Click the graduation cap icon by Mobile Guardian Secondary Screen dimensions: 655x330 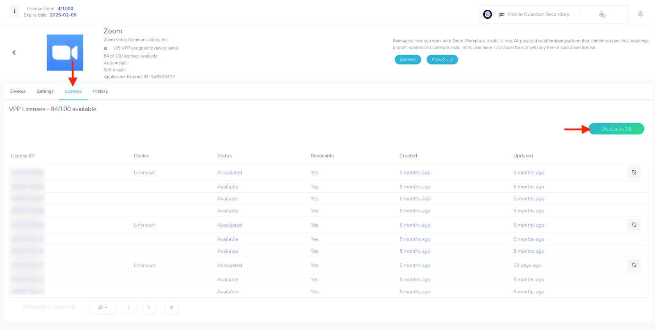[x=501, y=14]
